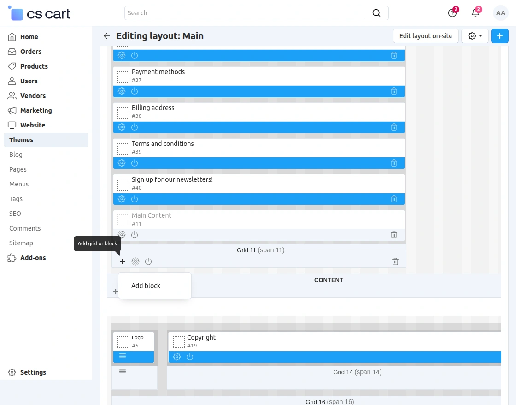Open help icon with badge
This screenshot has width=516, height=405.
tap(452, 13)
